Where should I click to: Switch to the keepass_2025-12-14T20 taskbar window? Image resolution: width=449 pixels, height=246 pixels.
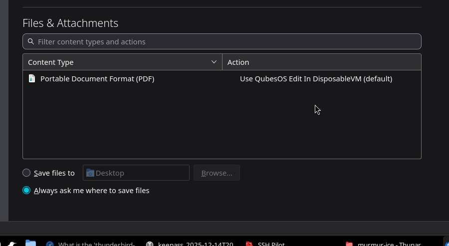pos(195,244)
